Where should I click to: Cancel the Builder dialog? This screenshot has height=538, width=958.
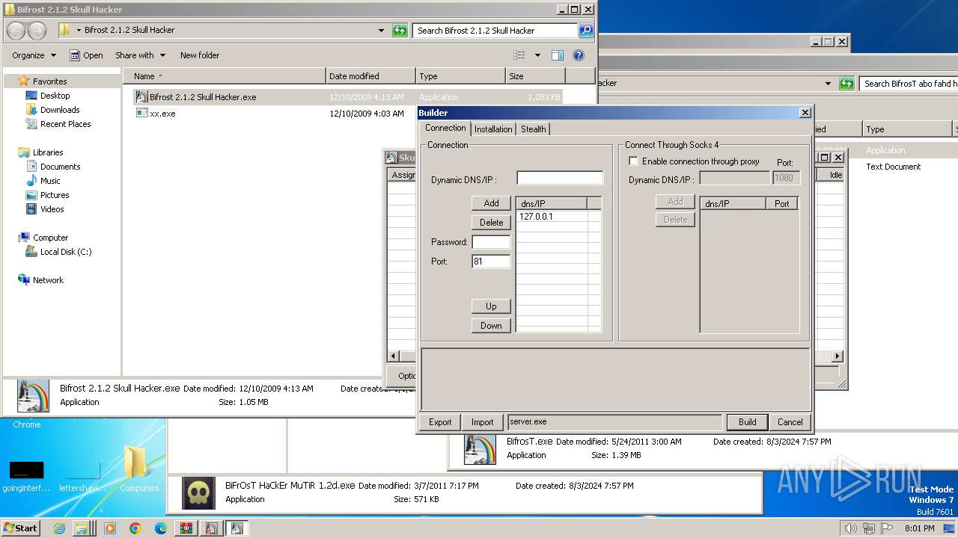(790, 422)
